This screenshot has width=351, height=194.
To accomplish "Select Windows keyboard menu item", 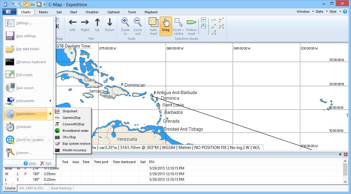I will click(x=28, y=62).
